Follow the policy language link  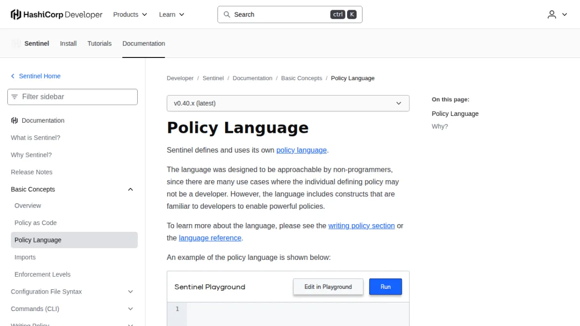(302, 150)
